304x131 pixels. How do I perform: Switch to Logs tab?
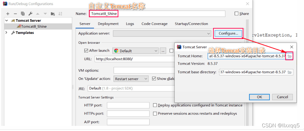coord(130,24)
